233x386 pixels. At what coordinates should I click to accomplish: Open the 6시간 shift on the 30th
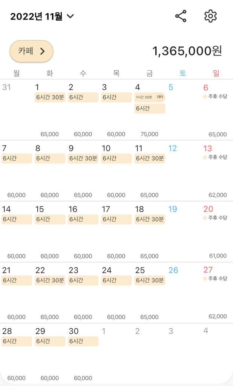tap(83, 341)
